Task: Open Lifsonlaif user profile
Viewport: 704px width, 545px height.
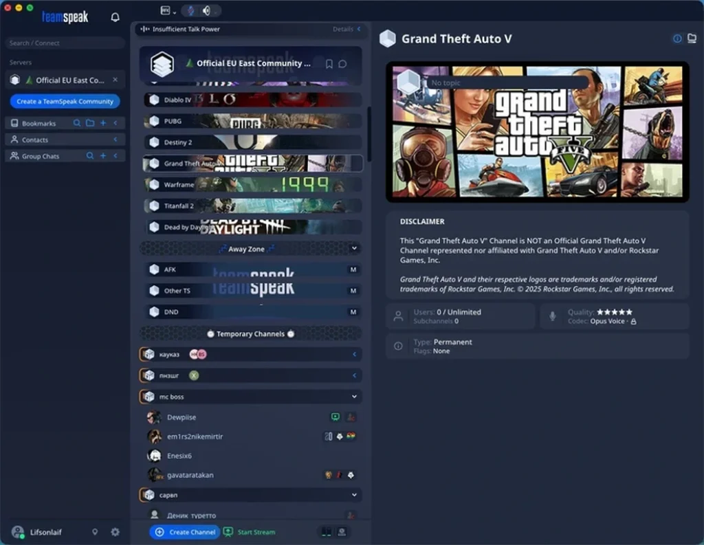Action: (x=37, y=532)
